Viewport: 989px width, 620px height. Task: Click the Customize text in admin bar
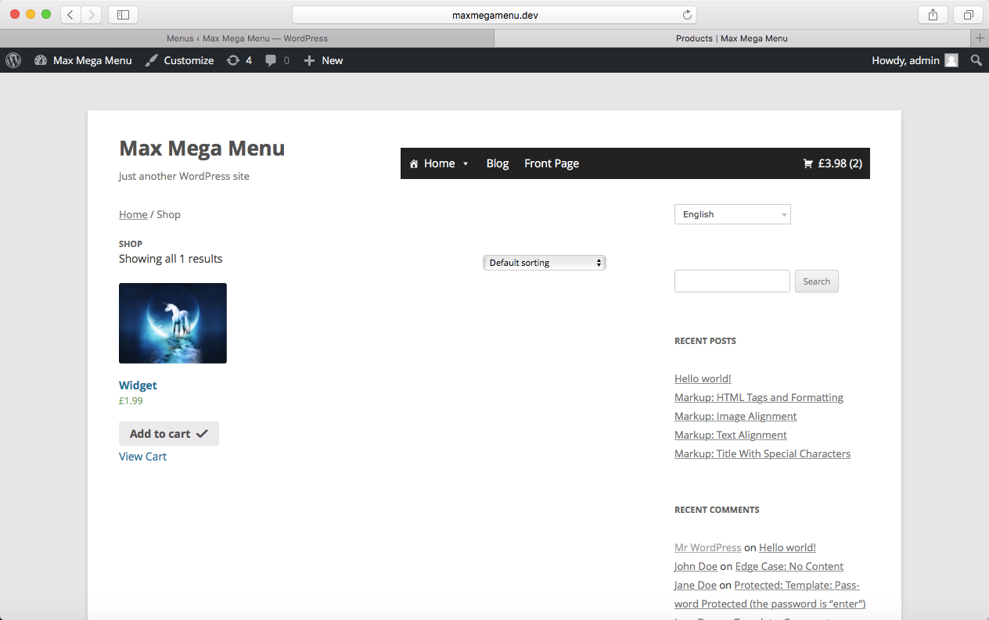(189, 60)
